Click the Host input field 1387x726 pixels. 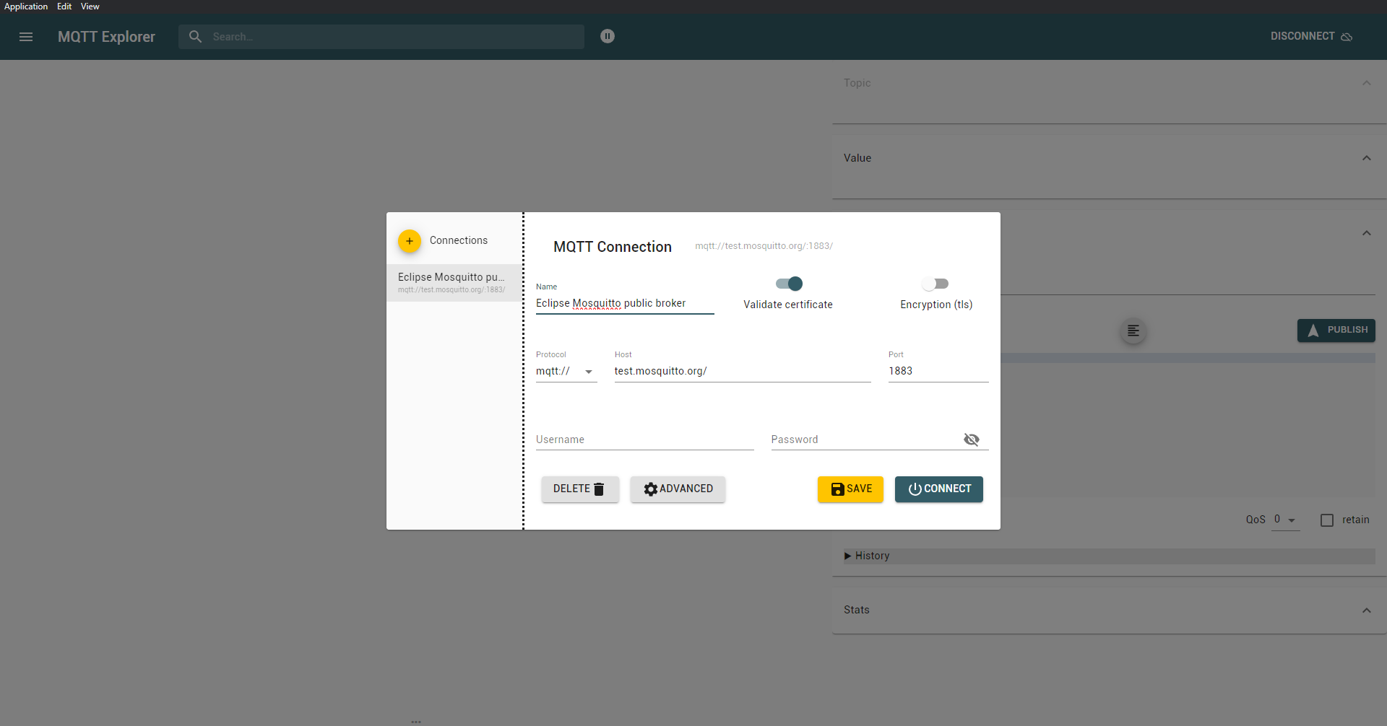point(742,371)
